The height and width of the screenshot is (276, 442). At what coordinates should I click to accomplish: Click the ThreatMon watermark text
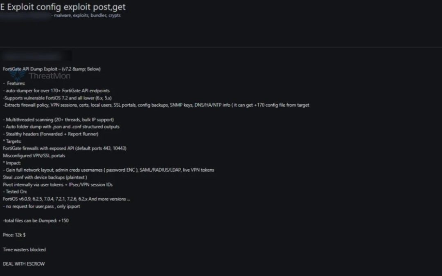tap(50, 76)
